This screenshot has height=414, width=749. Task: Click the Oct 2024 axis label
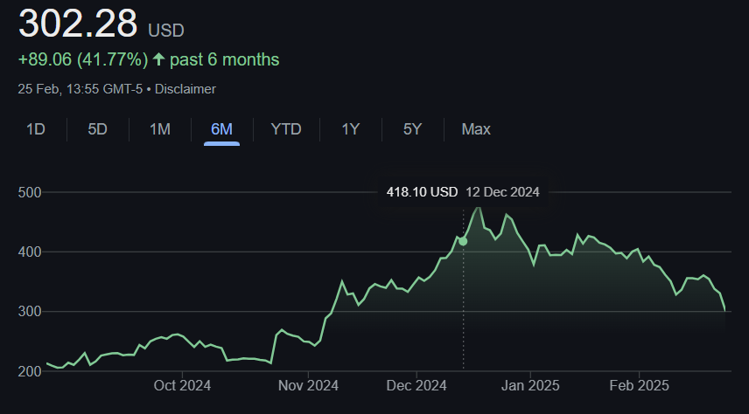[x=182, y=385]
